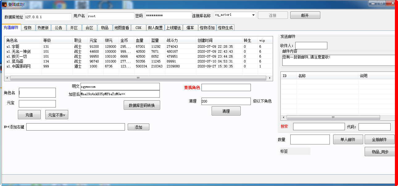Open the 元宝不涨 dropdown button
Image resolution: width=398 pixels, height=186 pixels.
[57, 115]
